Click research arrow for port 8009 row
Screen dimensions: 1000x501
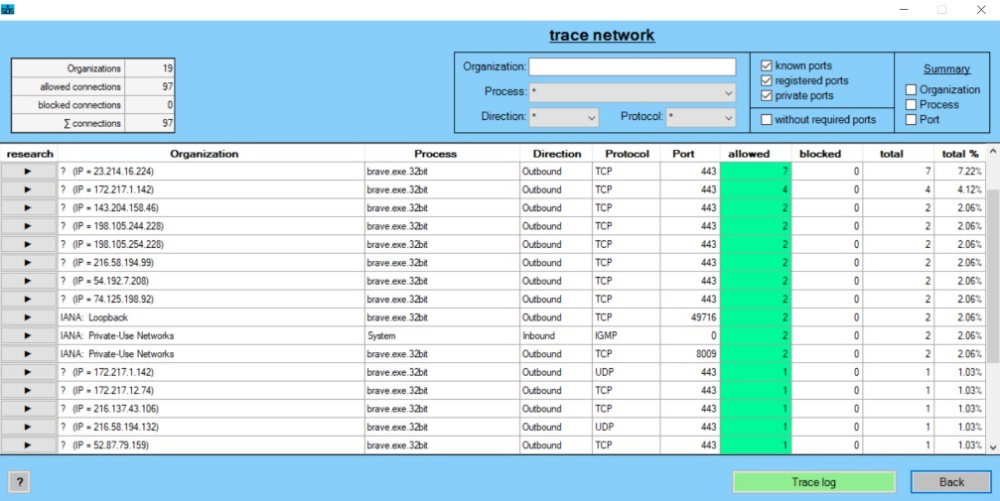point(28,354)
